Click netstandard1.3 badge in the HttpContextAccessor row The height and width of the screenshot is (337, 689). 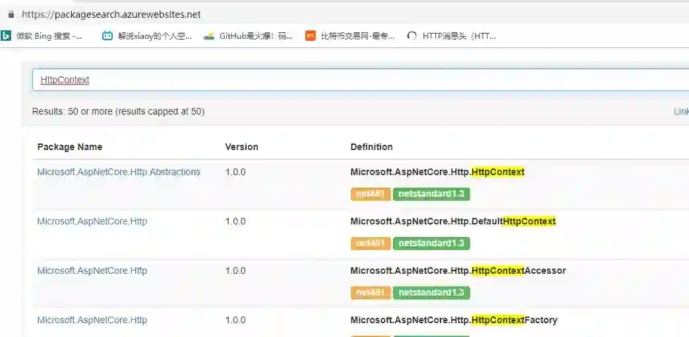click(431, 293)
